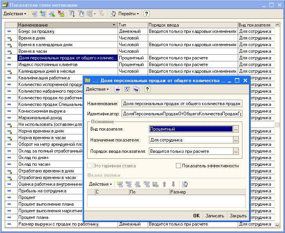Toggle the Это тарифная ставка checkbox

tap(91, 166)
